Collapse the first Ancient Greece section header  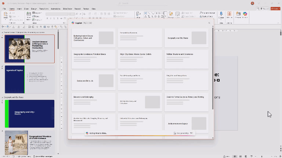(x=2, y=33)
